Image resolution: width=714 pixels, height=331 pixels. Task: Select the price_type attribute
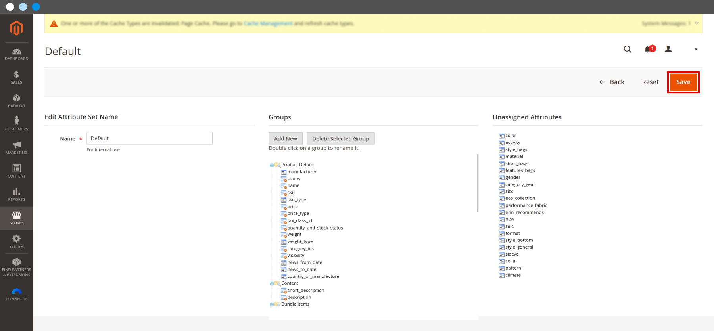[298, 214]
